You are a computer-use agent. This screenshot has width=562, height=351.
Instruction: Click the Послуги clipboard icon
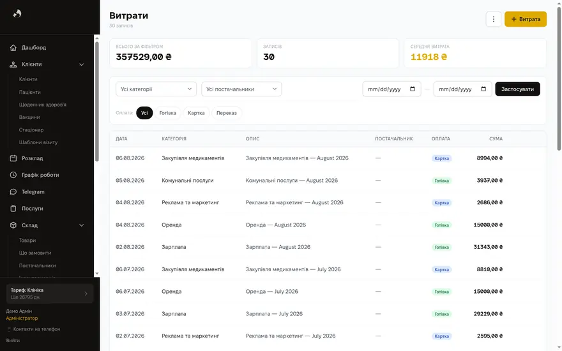tap(13, 209)
